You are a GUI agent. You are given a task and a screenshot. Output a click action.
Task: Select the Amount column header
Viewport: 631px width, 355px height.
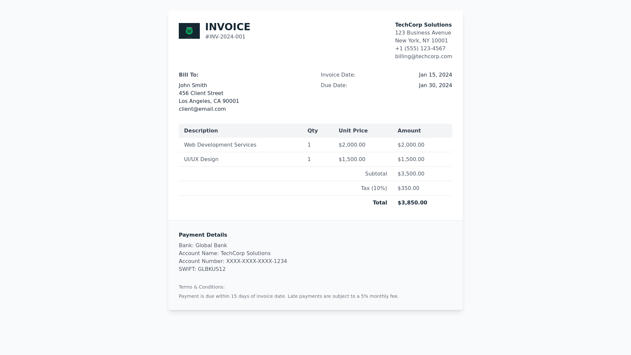(409, 131)
